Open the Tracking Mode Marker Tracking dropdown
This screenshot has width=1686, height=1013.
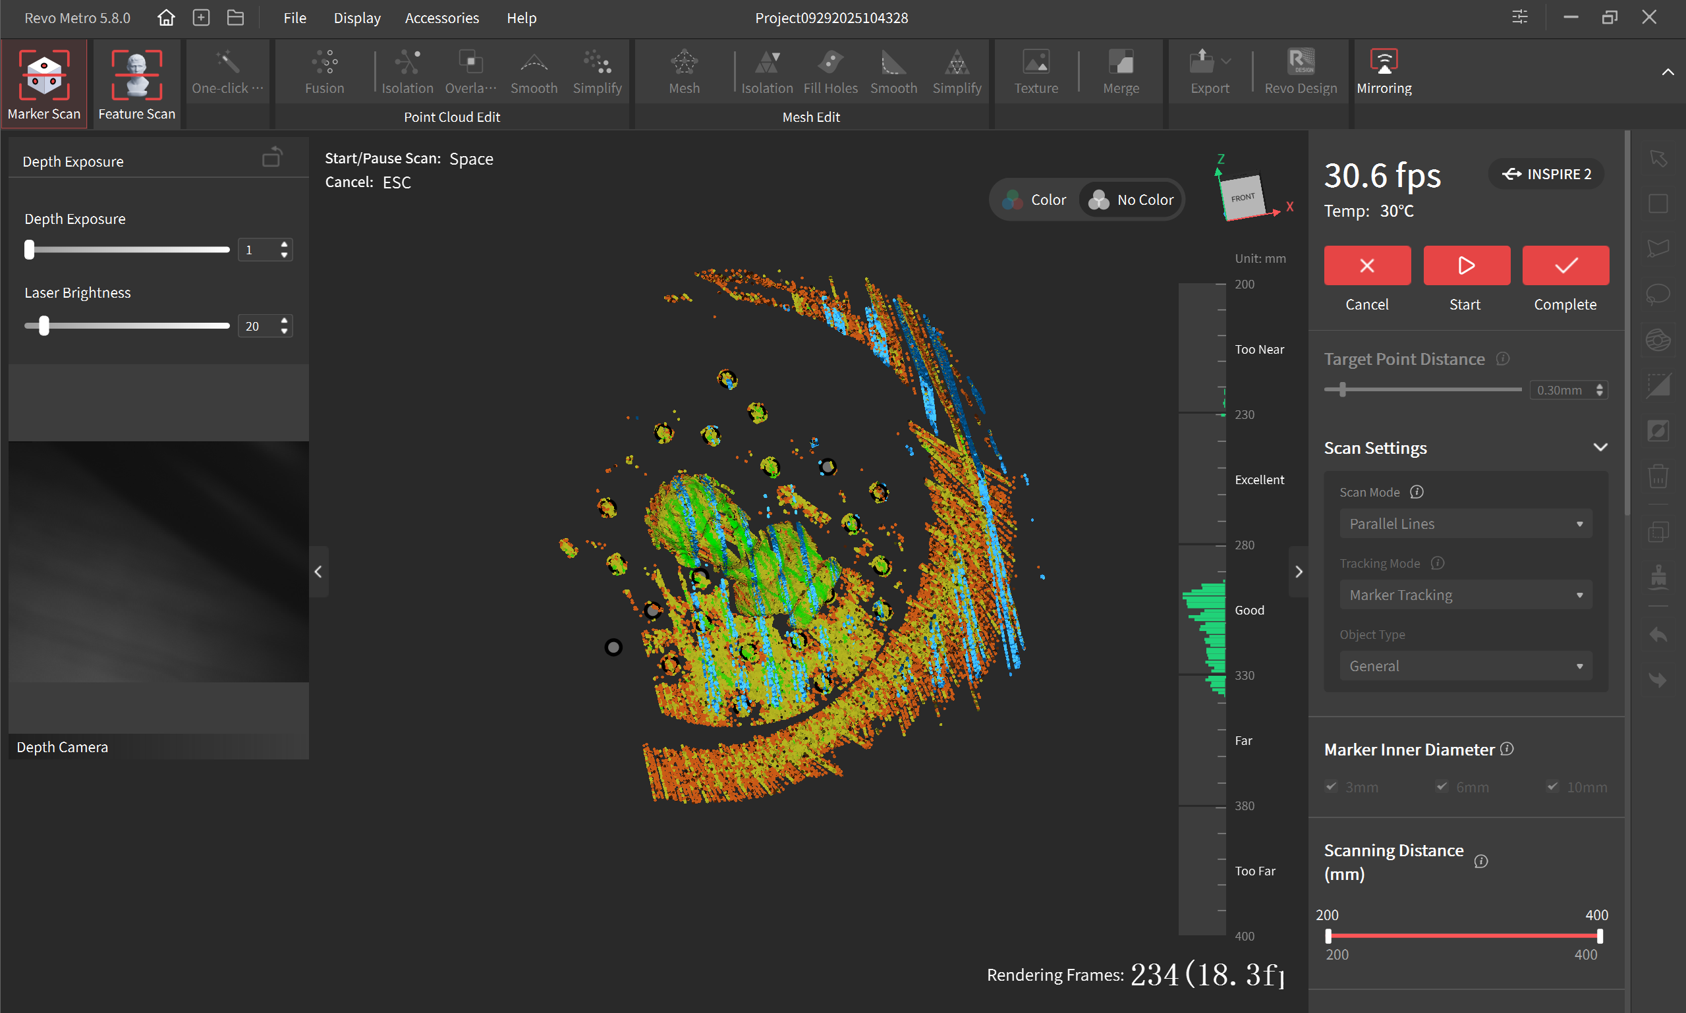point(1465,595)
